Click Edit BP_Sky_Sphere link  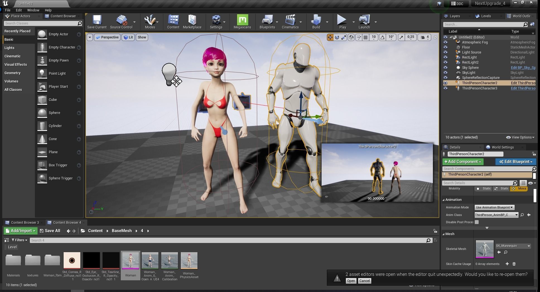523,68
